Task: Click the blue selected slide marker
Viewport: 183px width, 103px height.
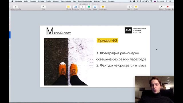Action: coord(10,35)
